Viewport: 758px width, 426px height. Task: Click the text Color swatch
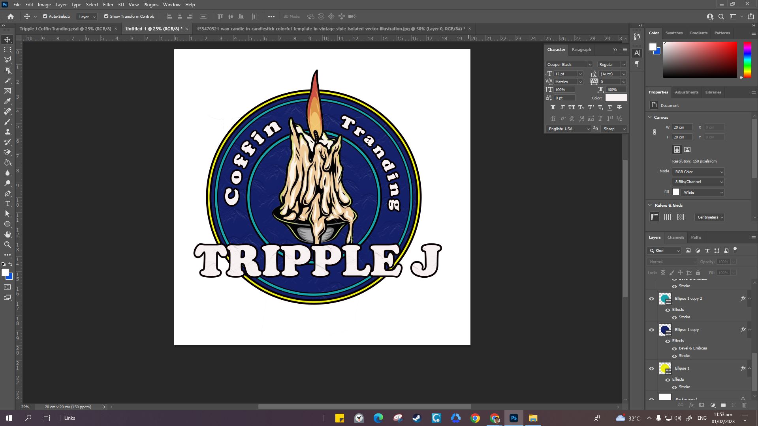[616, 98]
